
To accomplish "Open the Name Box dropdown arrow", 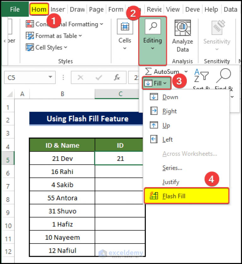I will point(50,77).
